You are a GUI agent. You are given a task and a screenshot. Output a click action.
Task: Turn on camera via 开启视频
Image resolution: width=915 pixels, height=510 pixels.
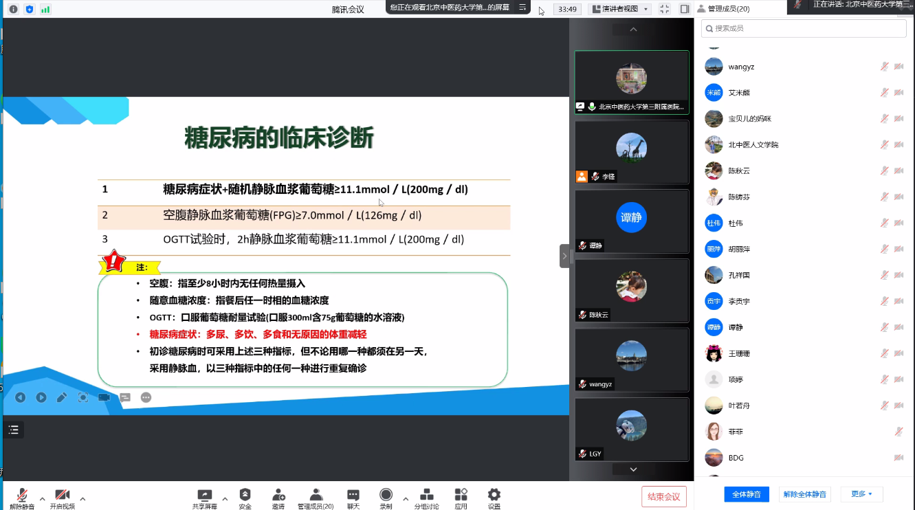click(62, 496)
